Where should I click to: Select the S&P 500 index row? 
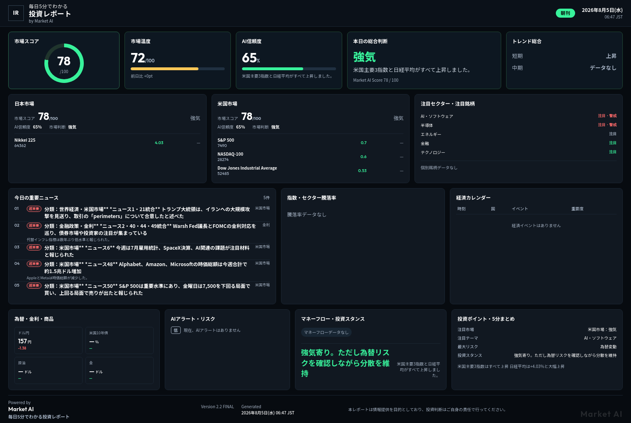311,143
